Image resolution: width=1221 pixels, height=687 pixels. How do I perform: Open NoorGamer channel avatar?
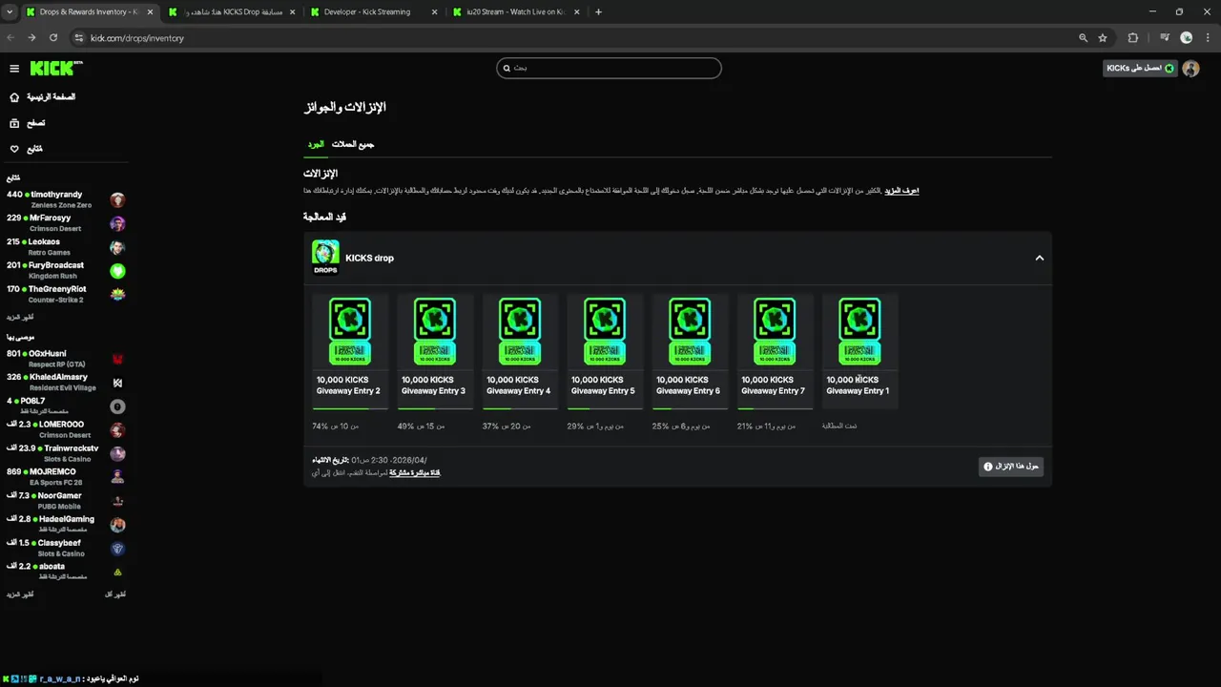[x=117, y=501]
